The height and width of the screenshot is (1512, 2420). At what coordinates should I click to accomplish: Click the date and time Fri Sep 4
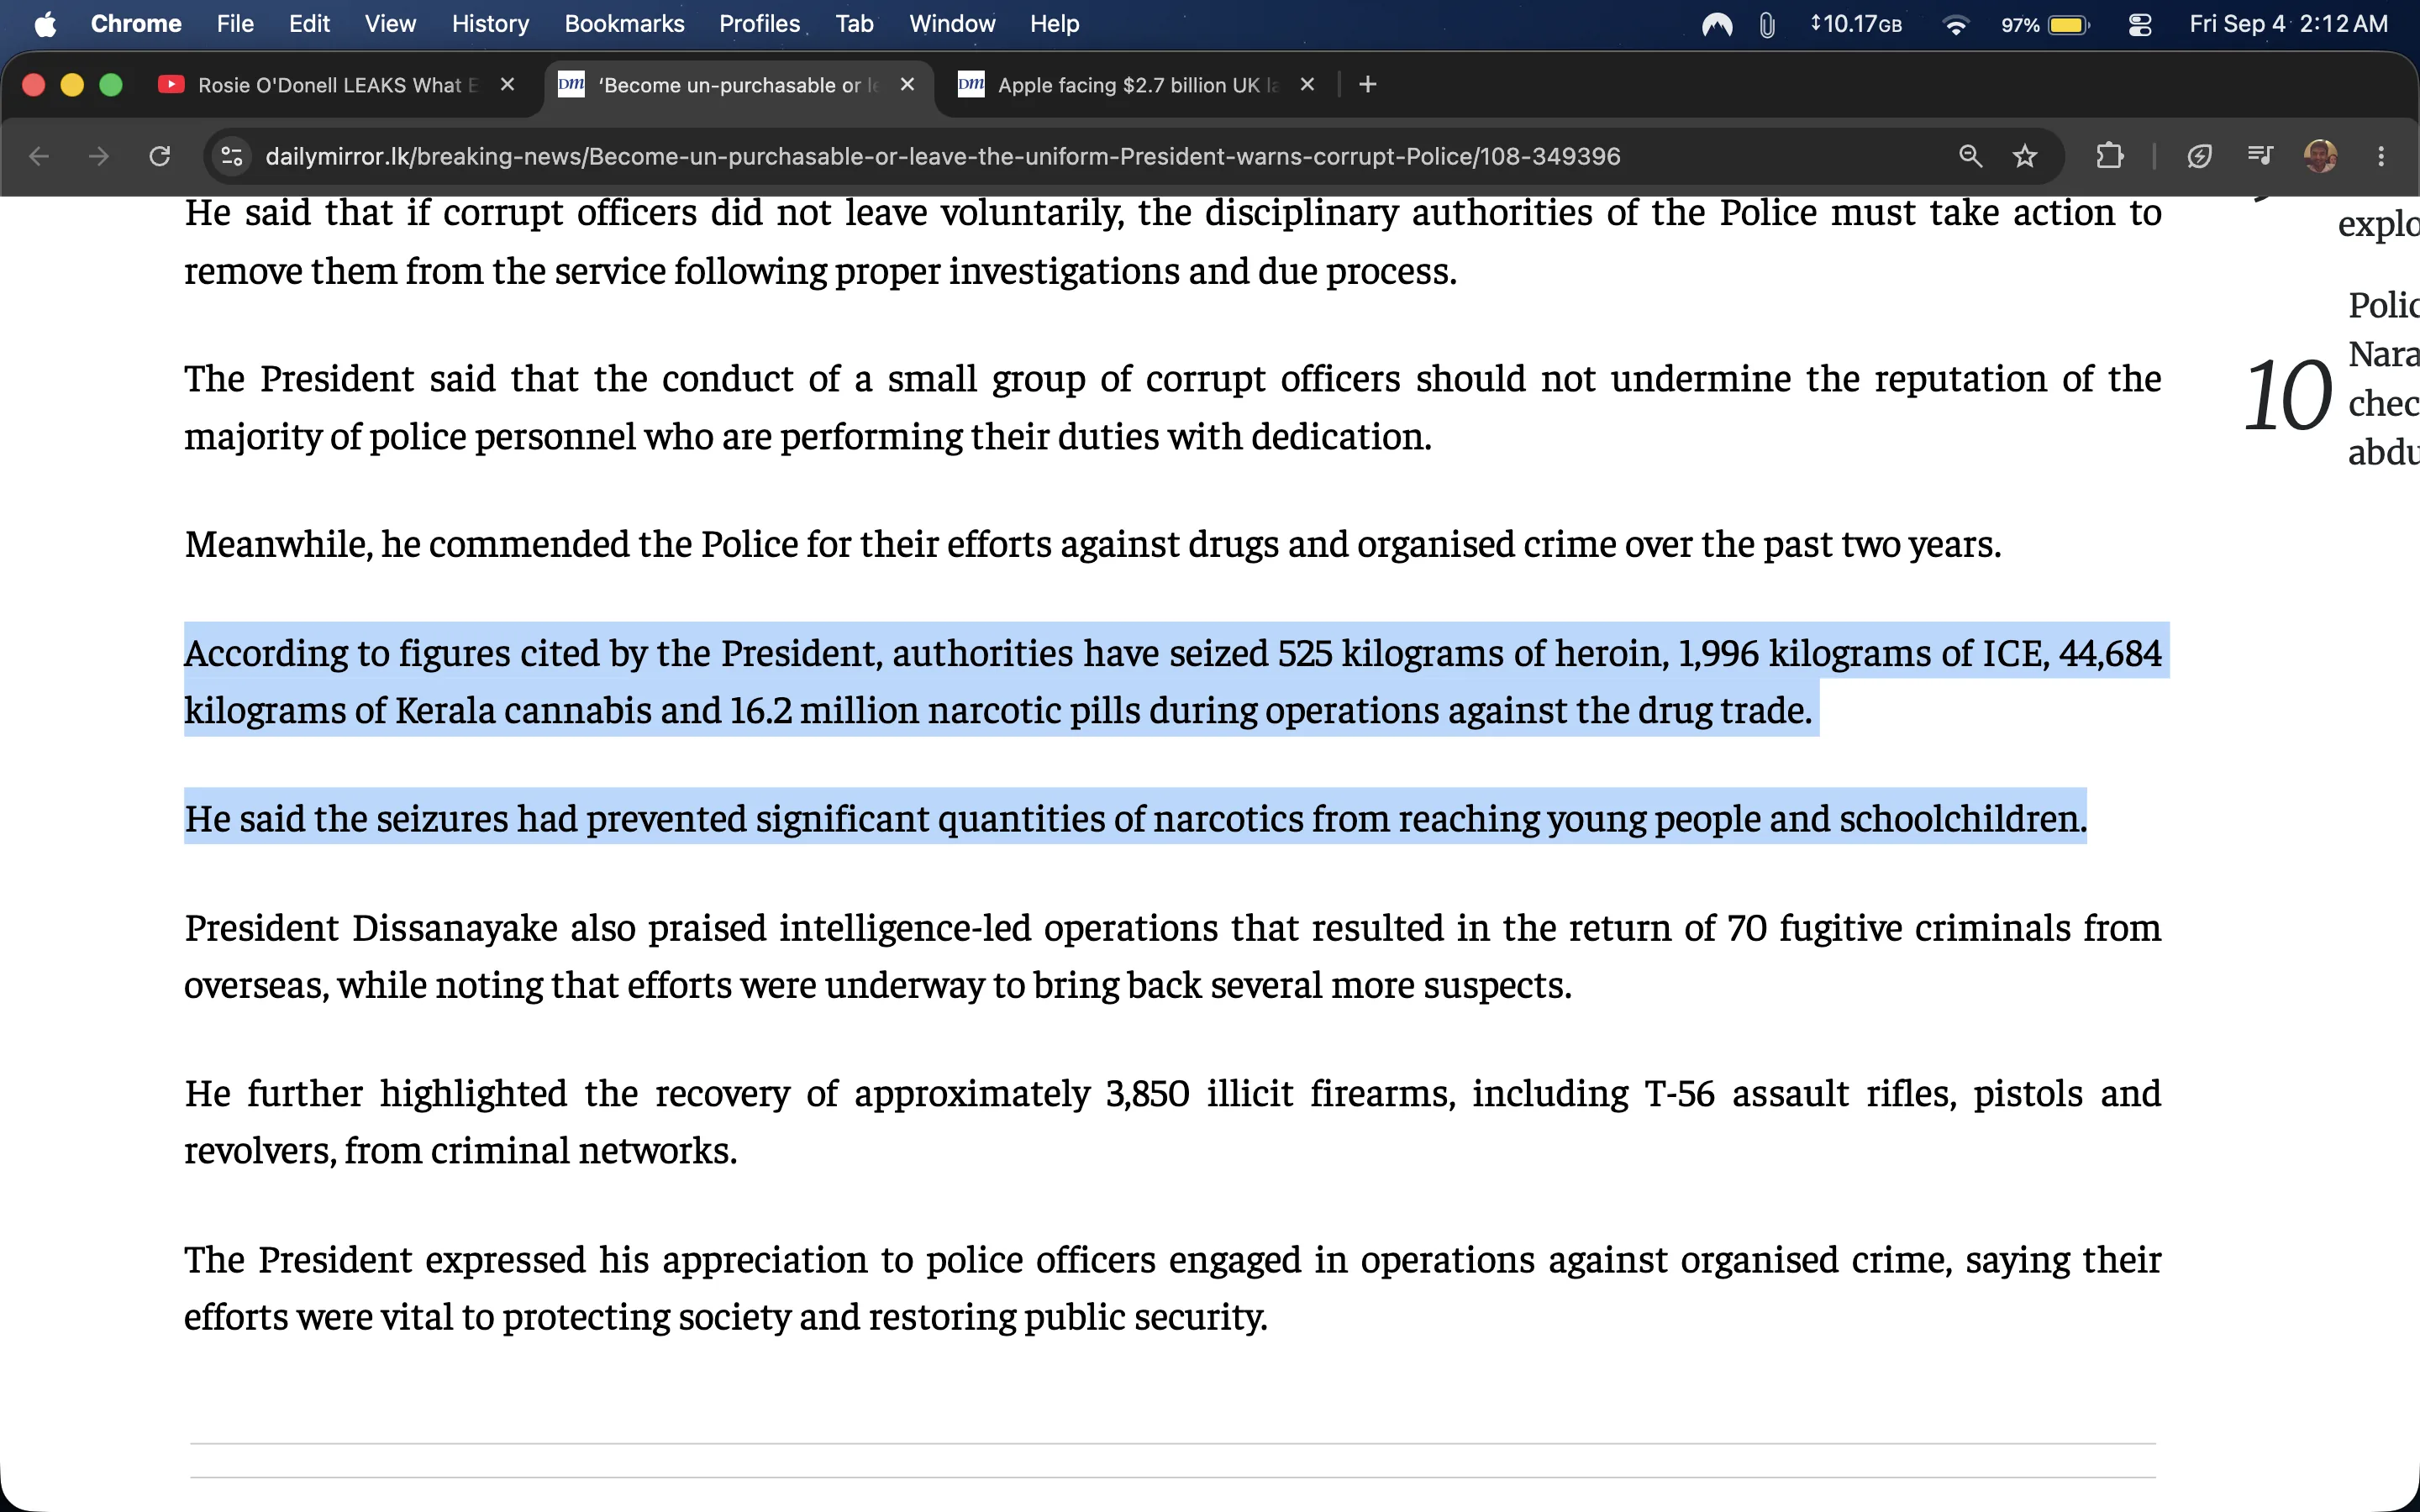pyautogui.click(x=2288, y=24)
